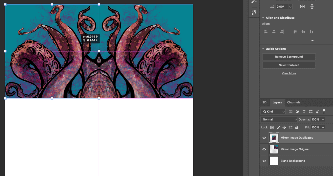Image resolution: width=333 pixels, height=176 pixels.
Task: Click lock transparent pixels icon
Action: pyautogui.click(x=272, y=127)
